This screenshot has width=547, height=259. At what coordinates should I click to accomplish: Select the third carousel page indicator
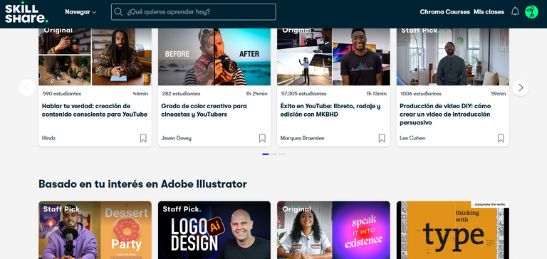click(x=282, y=154)
